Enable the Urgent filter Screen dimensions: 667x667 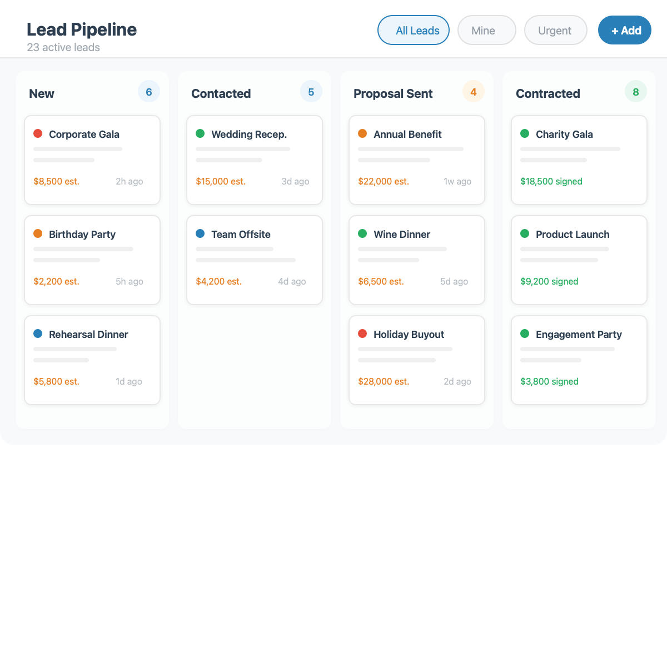tap(555, 30)
